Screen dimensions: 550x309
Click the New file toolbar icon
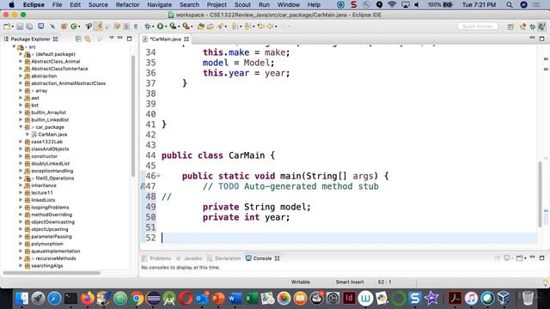(7, 27)
